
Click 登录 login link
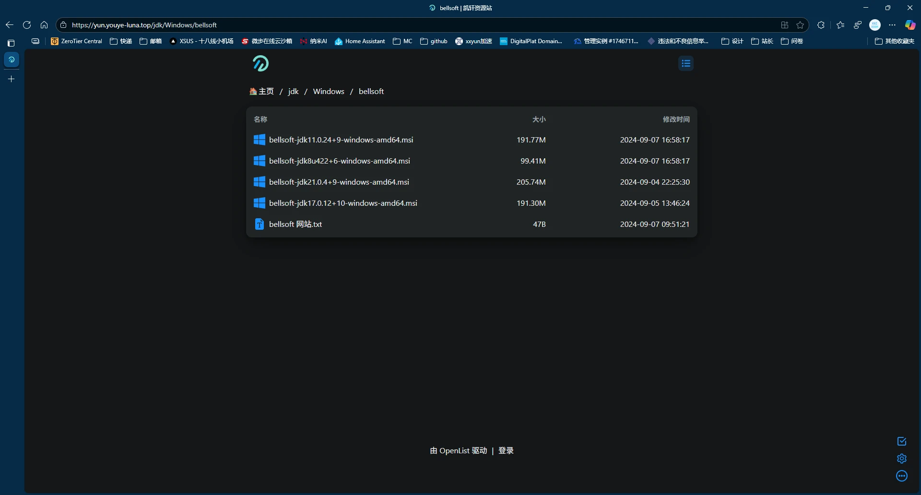[x=506, y=450]
